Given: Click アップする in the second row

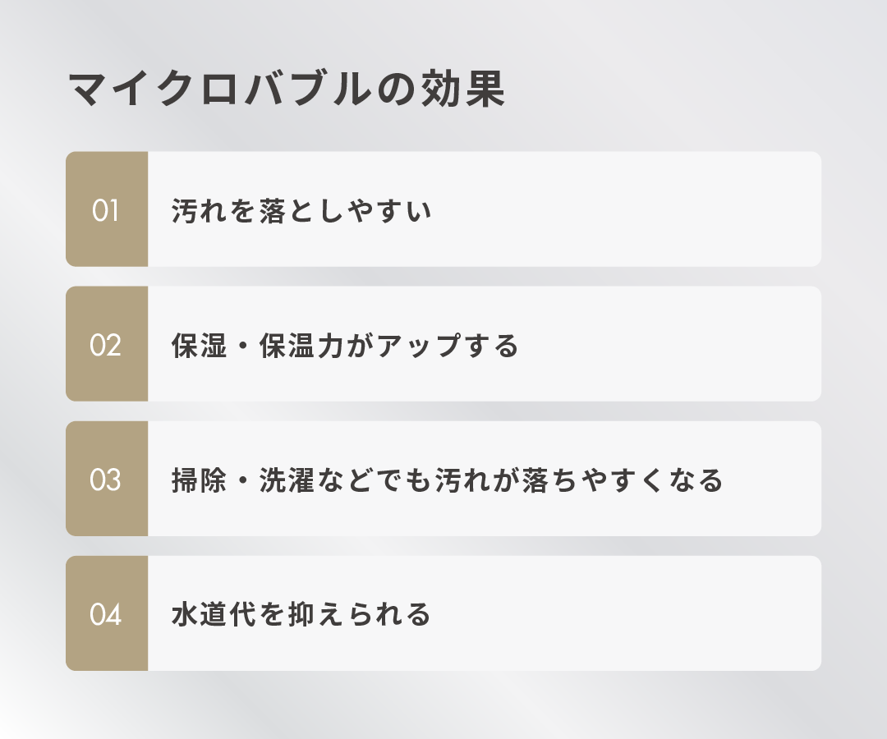Looking at the screenshot, I should pos(447,346).
